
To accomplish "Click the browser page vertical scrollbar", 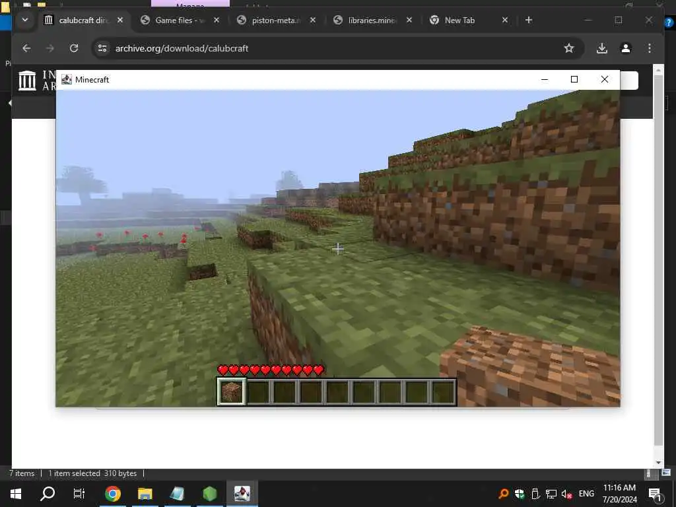I will (x=658, y=261).
